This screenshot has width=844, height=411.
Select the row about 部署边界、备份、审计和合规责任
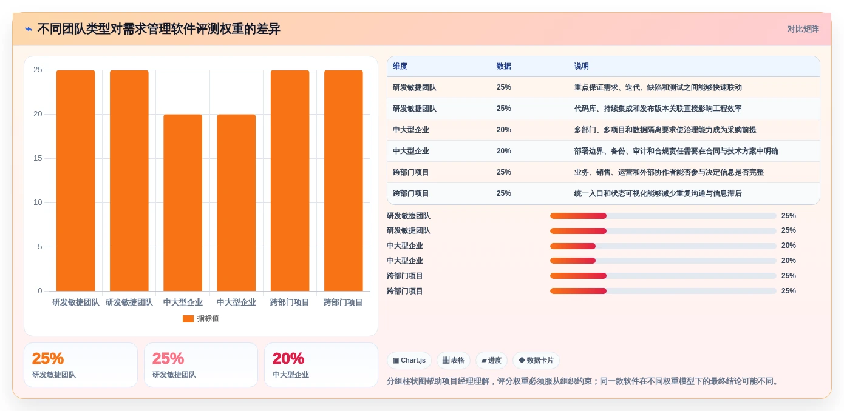(x=604, y=151)
